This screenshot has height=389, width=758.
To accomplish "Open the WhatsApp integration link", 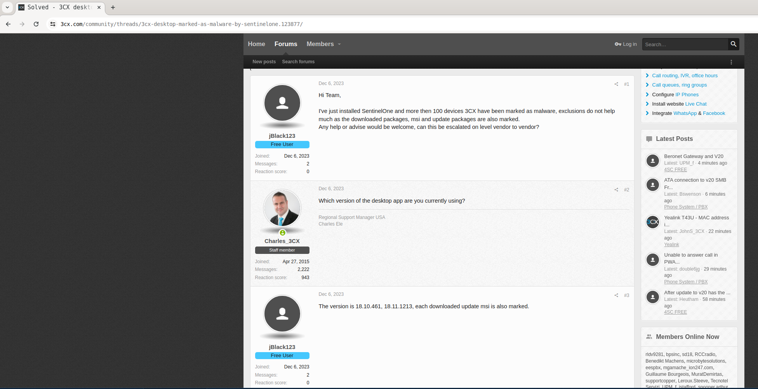I will (685, 113).
